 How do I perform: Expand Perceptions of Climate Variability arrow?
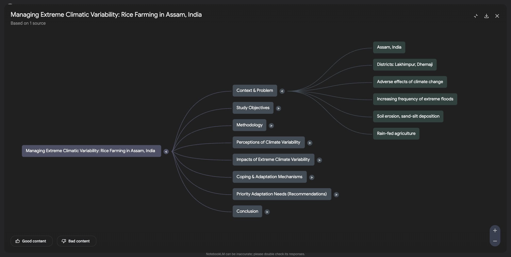click(x=310, y=143)
